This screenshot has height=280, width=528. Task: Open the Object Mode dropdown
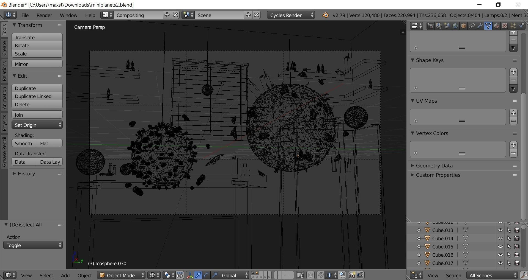tap(121, 275)
